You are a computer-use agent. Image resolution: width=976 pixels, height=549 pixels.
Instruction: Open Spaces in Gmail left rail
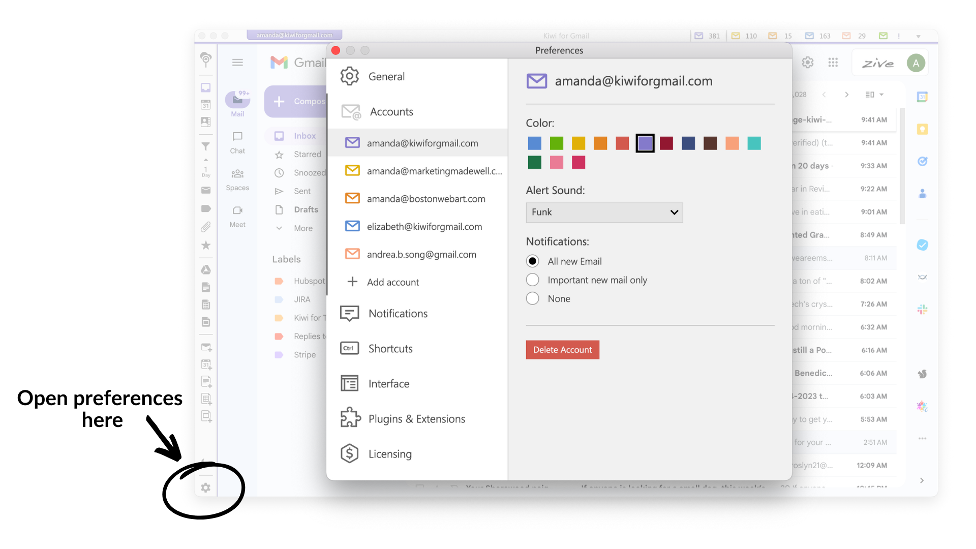(x=237, y=180)
